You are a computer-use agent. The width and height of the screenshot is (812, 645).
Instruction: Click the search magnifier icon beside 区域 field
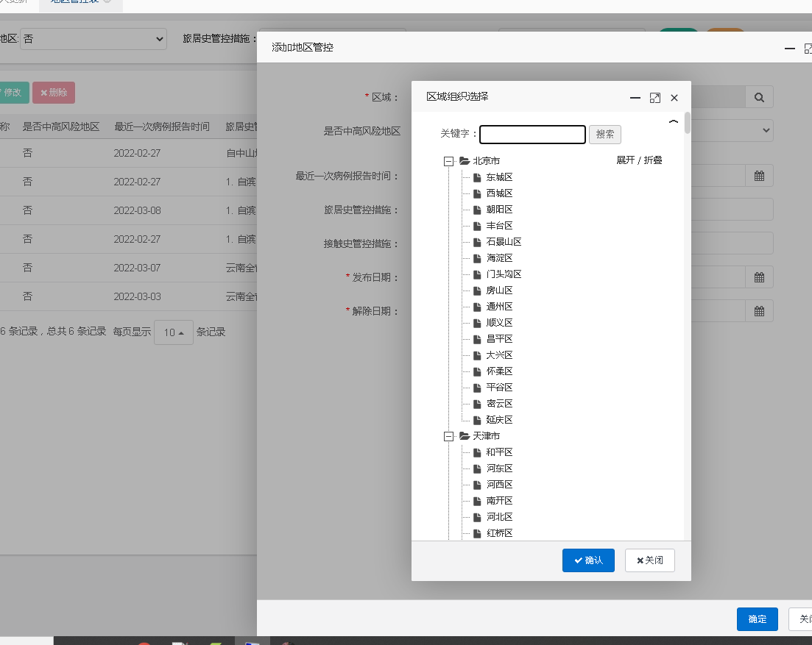759,97
